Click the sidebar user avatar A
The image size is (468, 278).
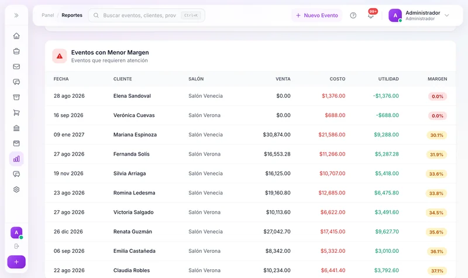16,232
